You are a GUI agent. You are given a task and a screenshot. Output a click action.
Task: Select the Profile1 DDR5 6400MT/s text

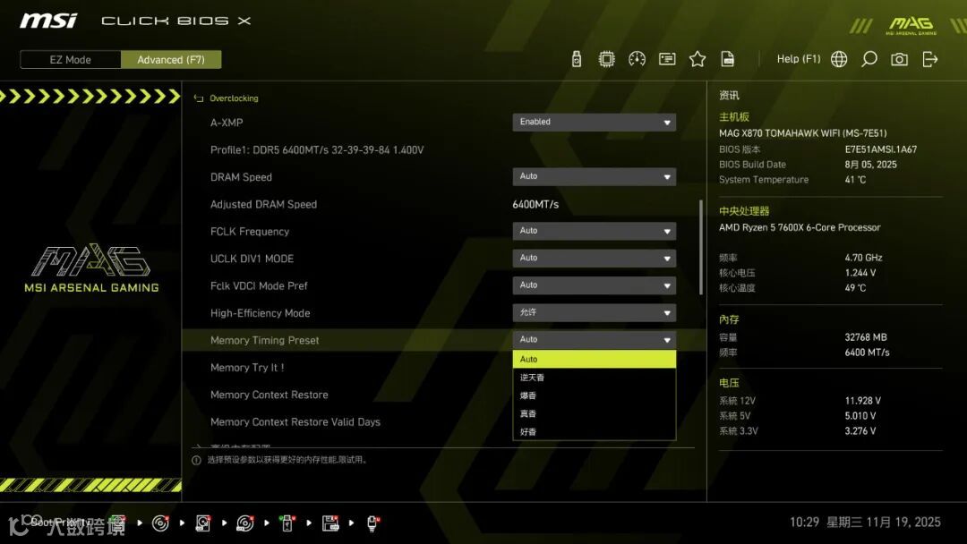[x=317, y=149]
